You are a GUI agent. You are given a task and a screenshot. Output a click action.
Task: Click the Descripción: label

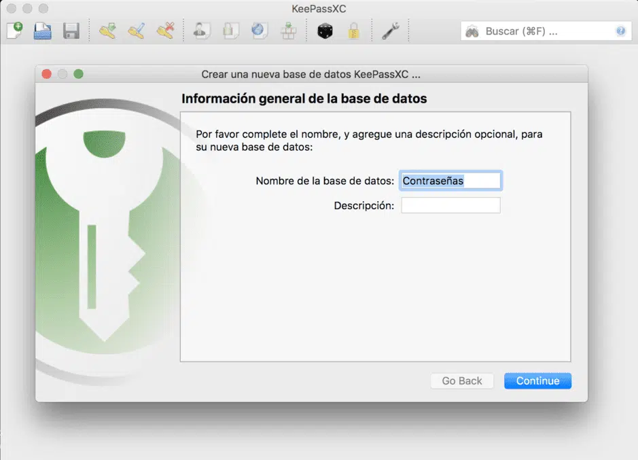tap(364, 206)
